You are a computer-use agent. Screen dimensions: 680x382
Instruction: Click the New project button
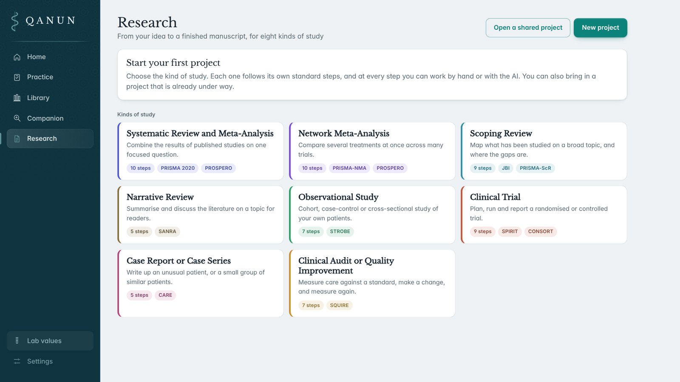pos(600,28)
